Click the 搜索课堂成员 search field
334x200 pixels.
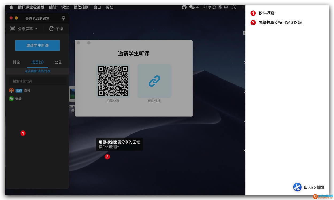[x=37, y=81]
